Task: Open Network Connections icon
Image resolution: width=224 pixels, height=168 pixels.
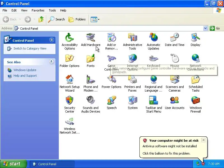Action: coord(195,59)
